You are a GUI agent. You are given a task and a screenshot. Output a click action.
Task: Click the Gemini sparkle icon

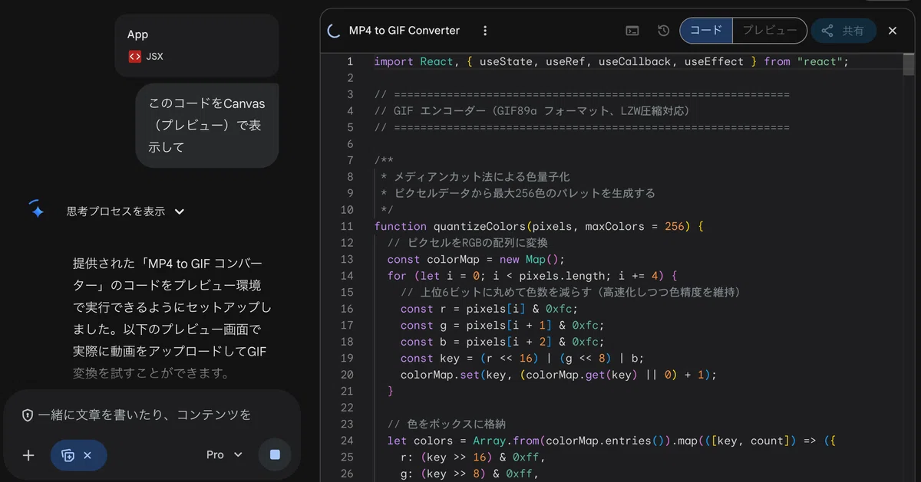point(36,209)
